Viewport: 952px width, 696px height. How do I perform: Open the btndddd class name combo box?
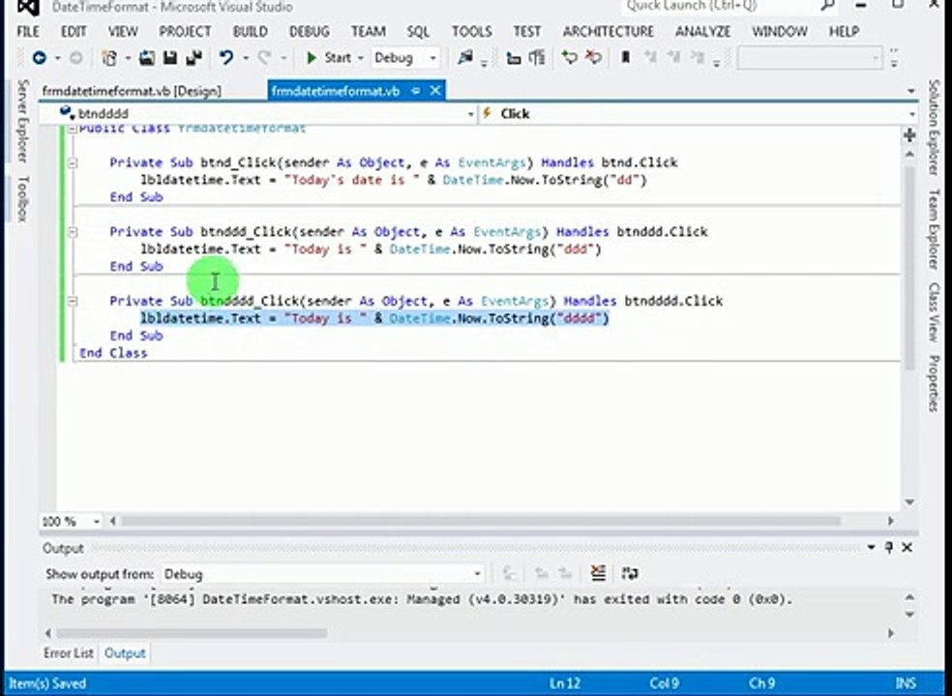258,113
